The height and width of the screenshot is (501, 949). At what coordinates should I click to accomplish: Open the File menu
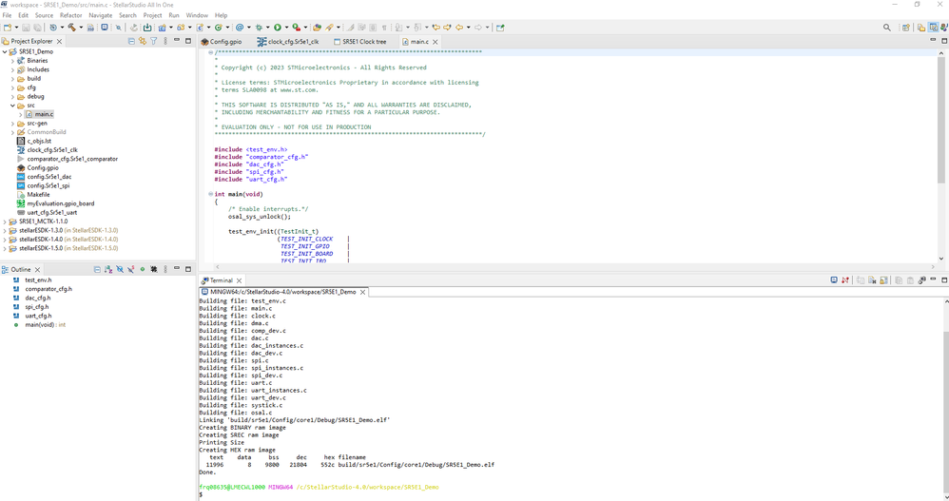[8, 15]
